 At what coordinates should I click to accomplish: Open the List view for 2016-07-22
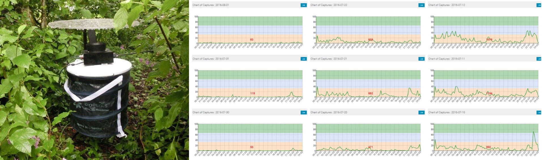pyautogui.click(x=421, y=5)
